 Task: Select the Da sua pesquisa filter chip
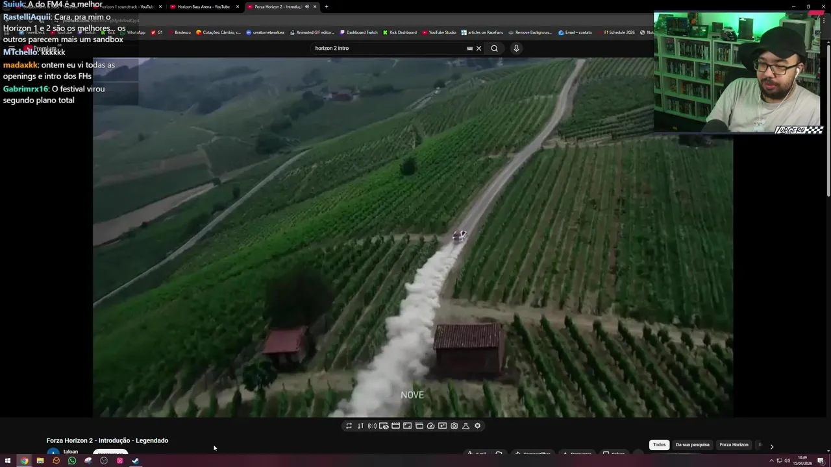(693, 445)
